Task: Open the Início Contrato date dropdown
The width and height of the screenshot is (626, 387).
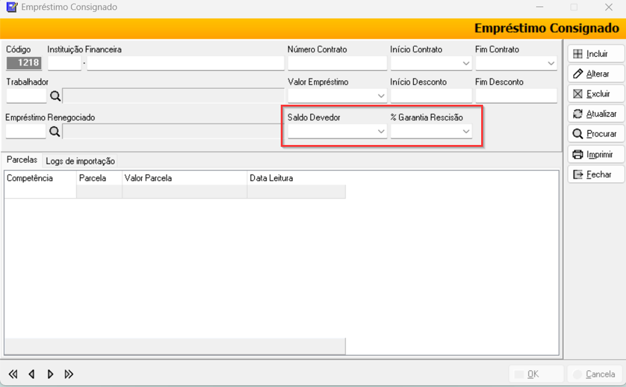Action: coord(466,63)
